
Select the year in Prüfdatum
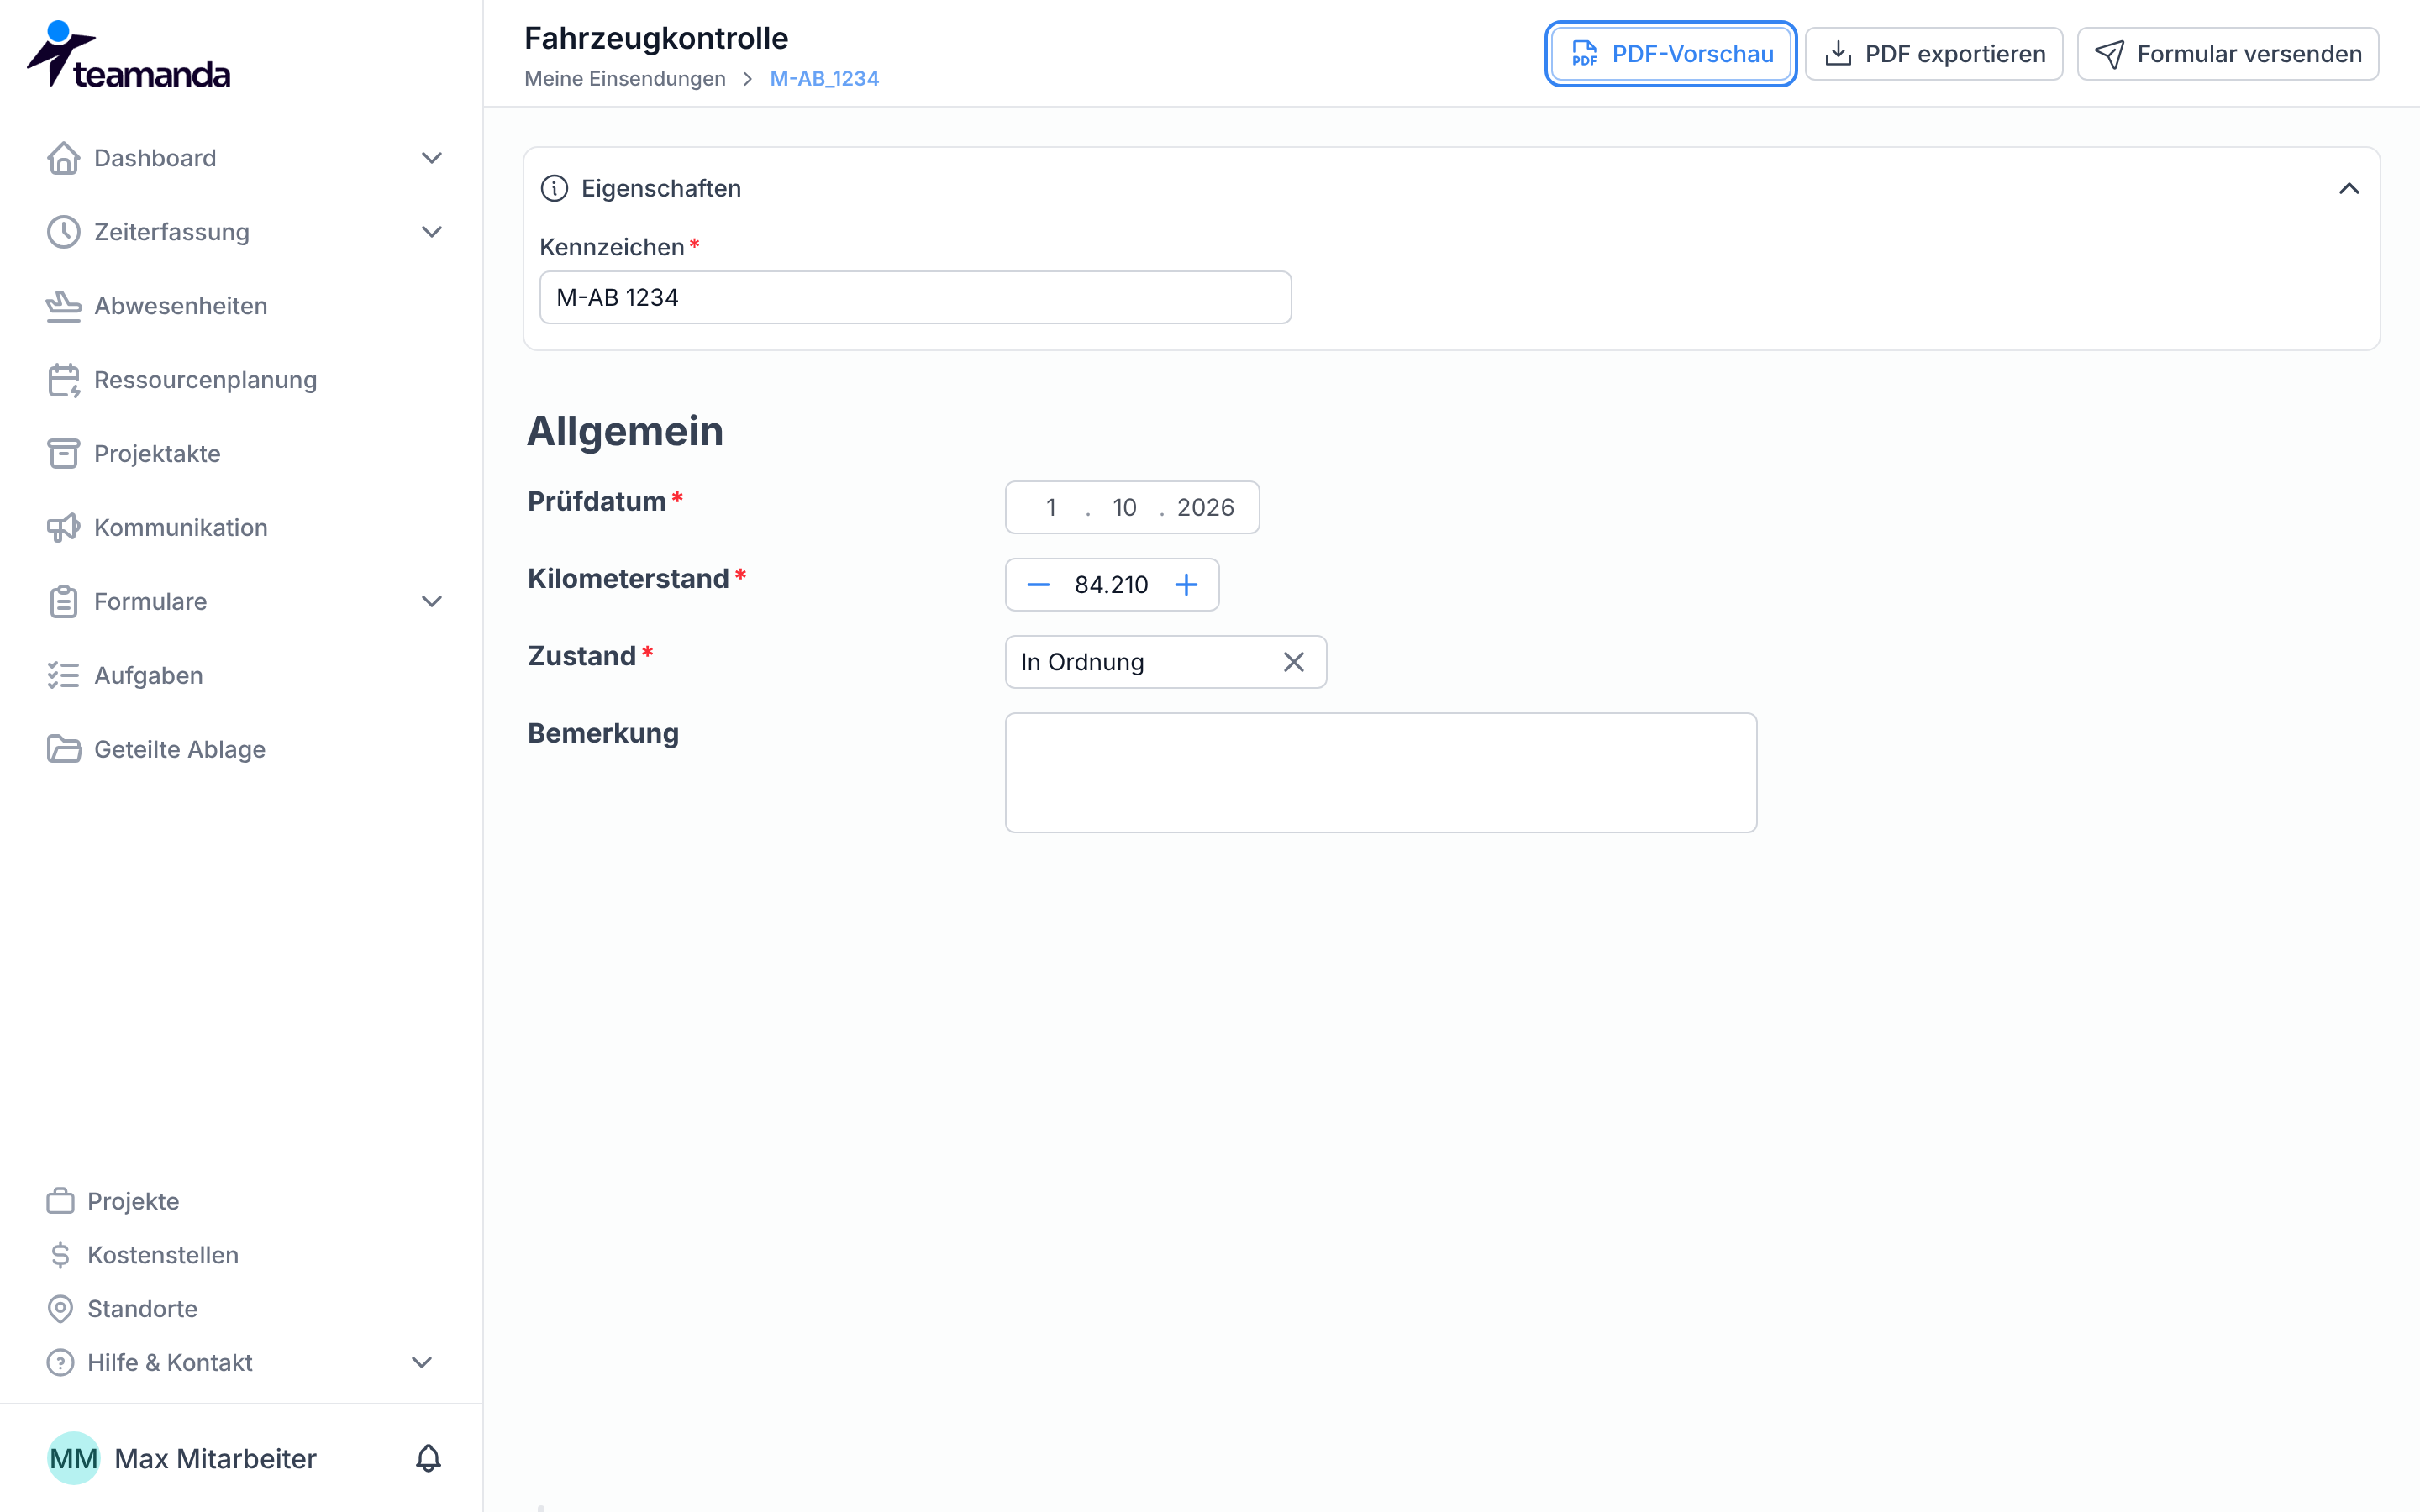tap(1205, 508)
